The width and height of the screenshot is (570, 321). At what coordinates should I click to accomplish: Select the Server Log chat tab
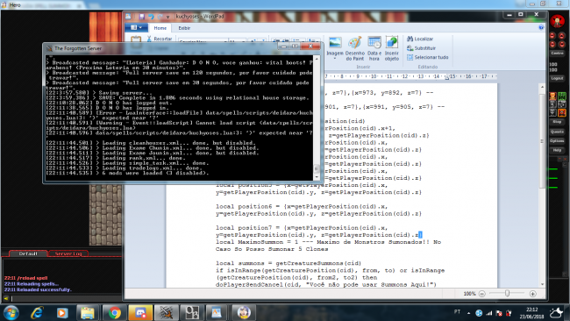[x=68, y=253]
